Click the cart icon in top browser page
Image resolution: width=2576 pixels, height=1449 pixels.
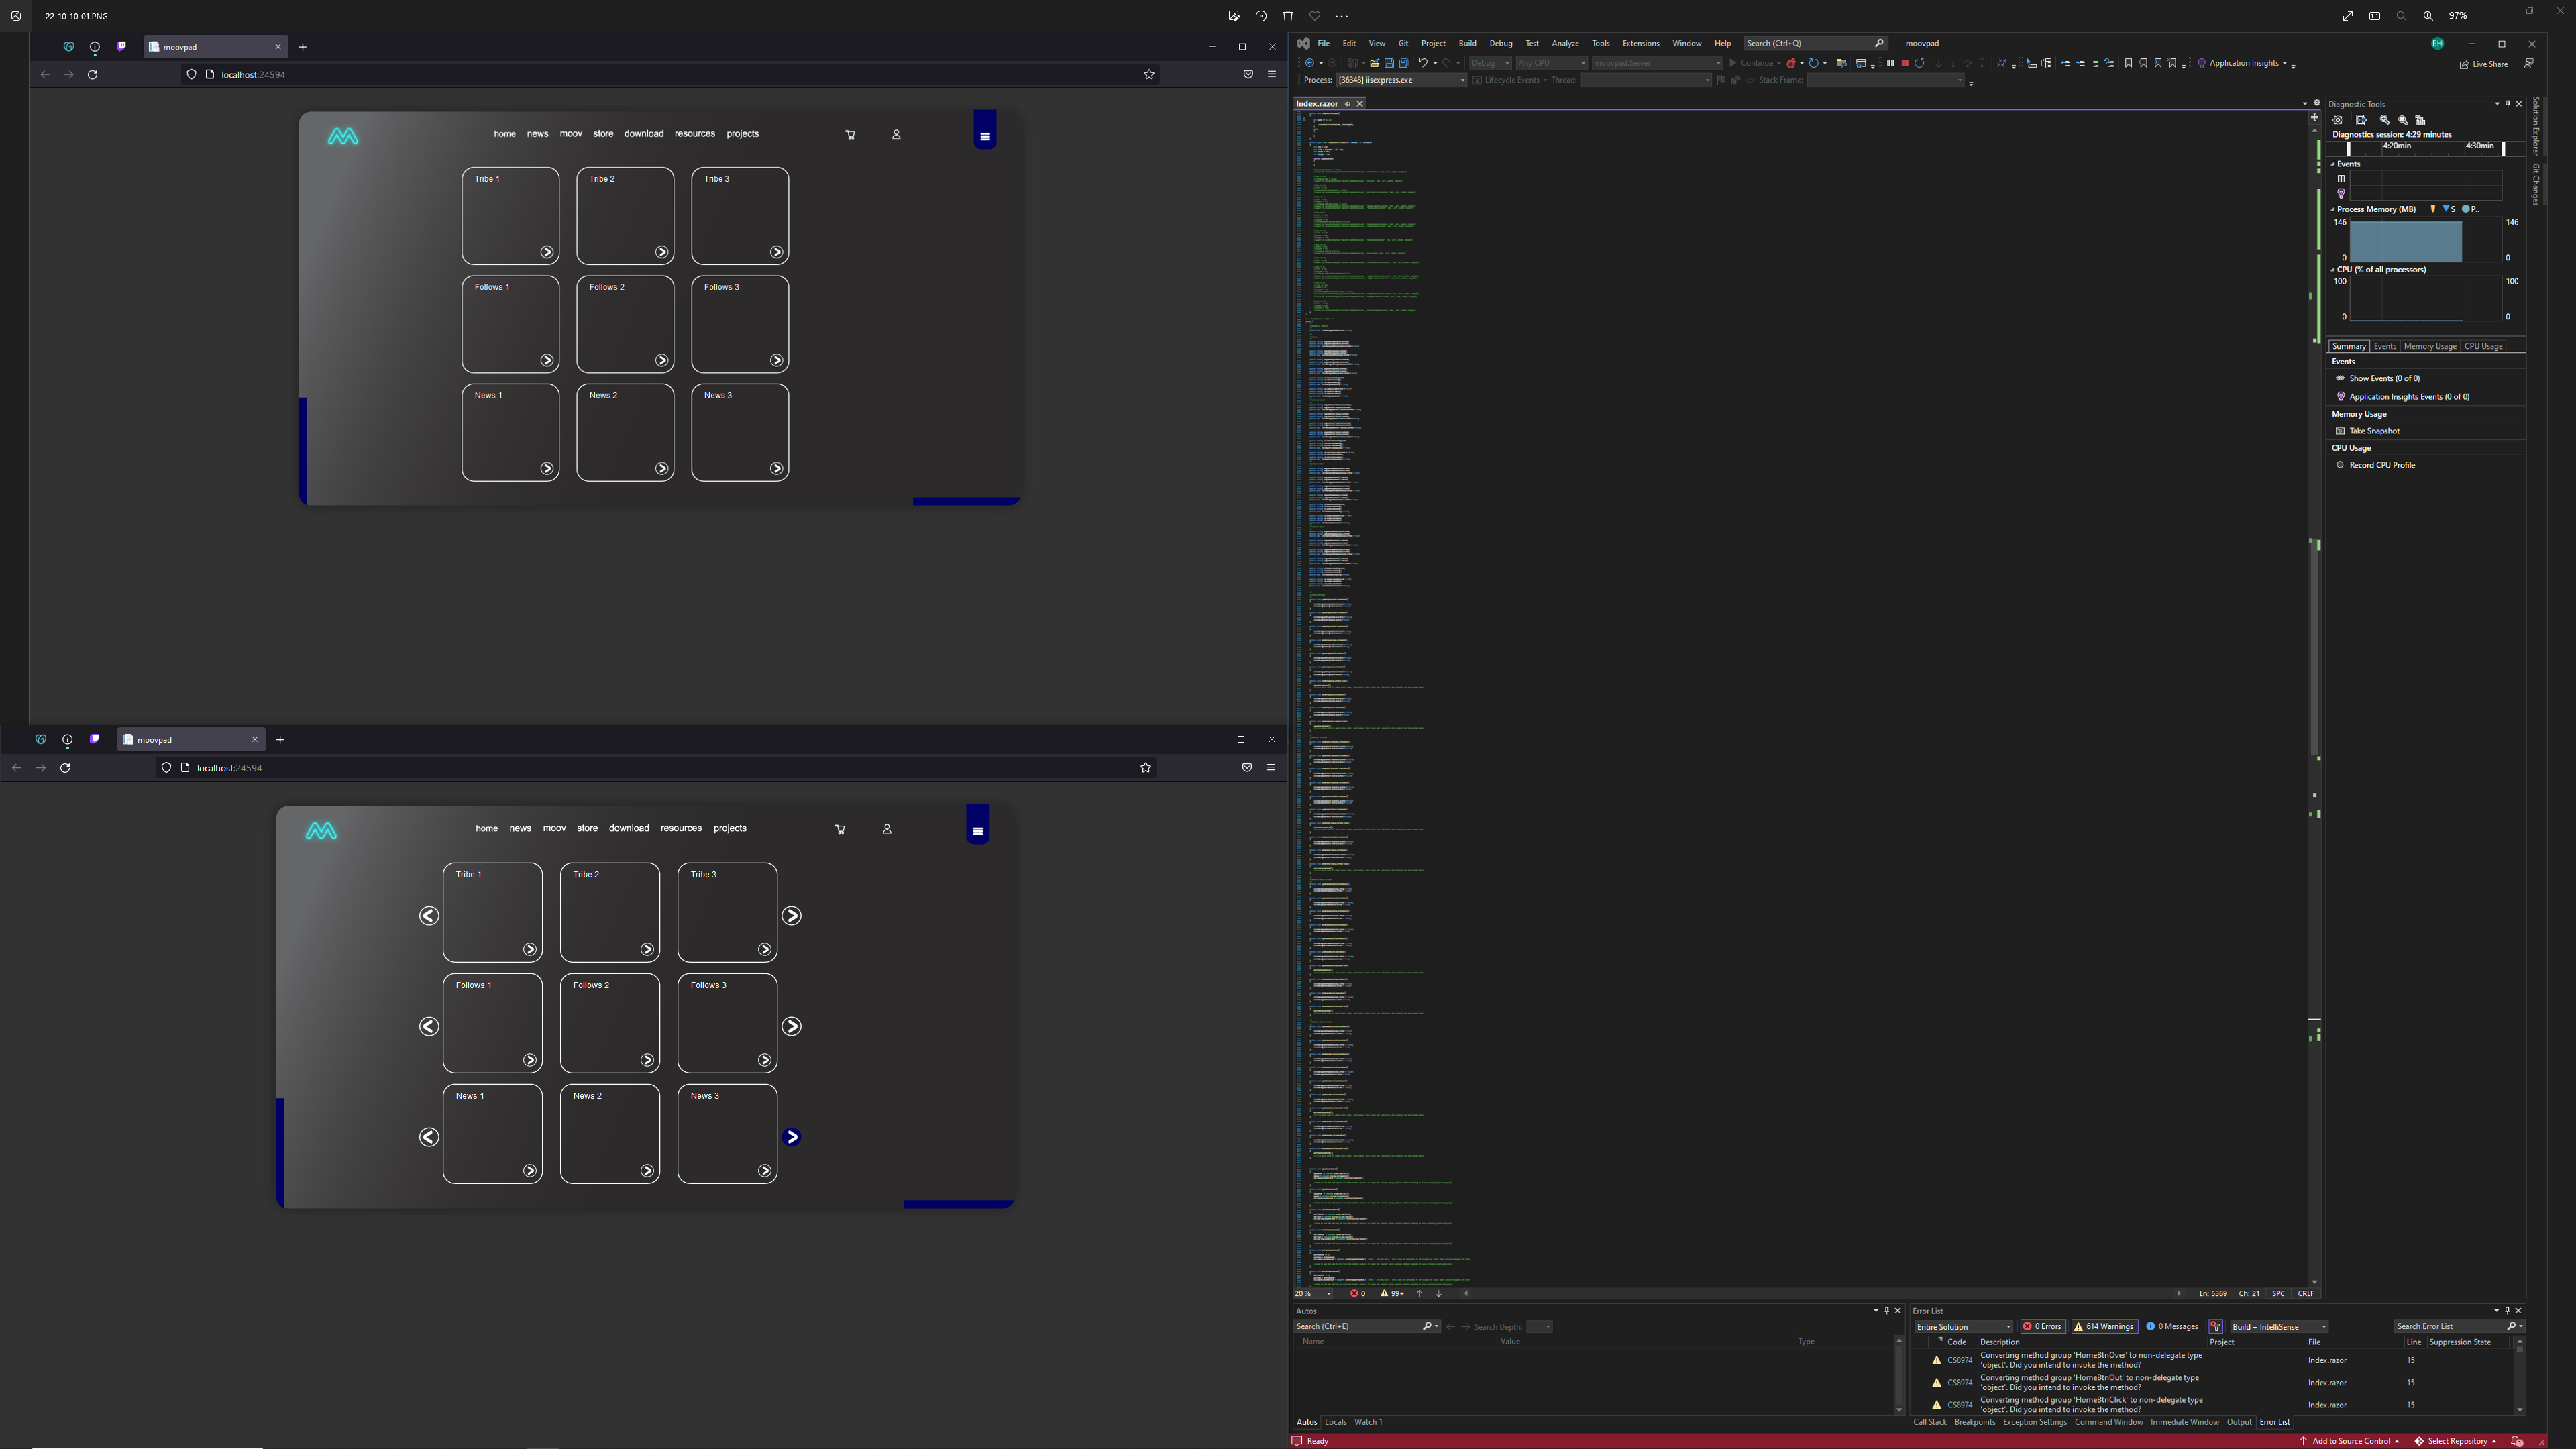click(x=850, y=134)
